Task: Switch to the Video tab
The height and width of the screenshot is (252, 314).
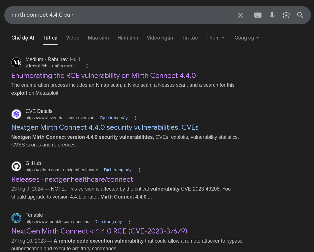Action: pos(73,38)
